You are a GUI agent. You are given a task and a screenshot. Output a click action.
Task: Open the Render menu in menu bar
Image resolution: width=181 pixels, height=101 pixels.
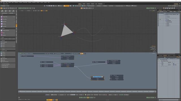[x=38, y=2]
